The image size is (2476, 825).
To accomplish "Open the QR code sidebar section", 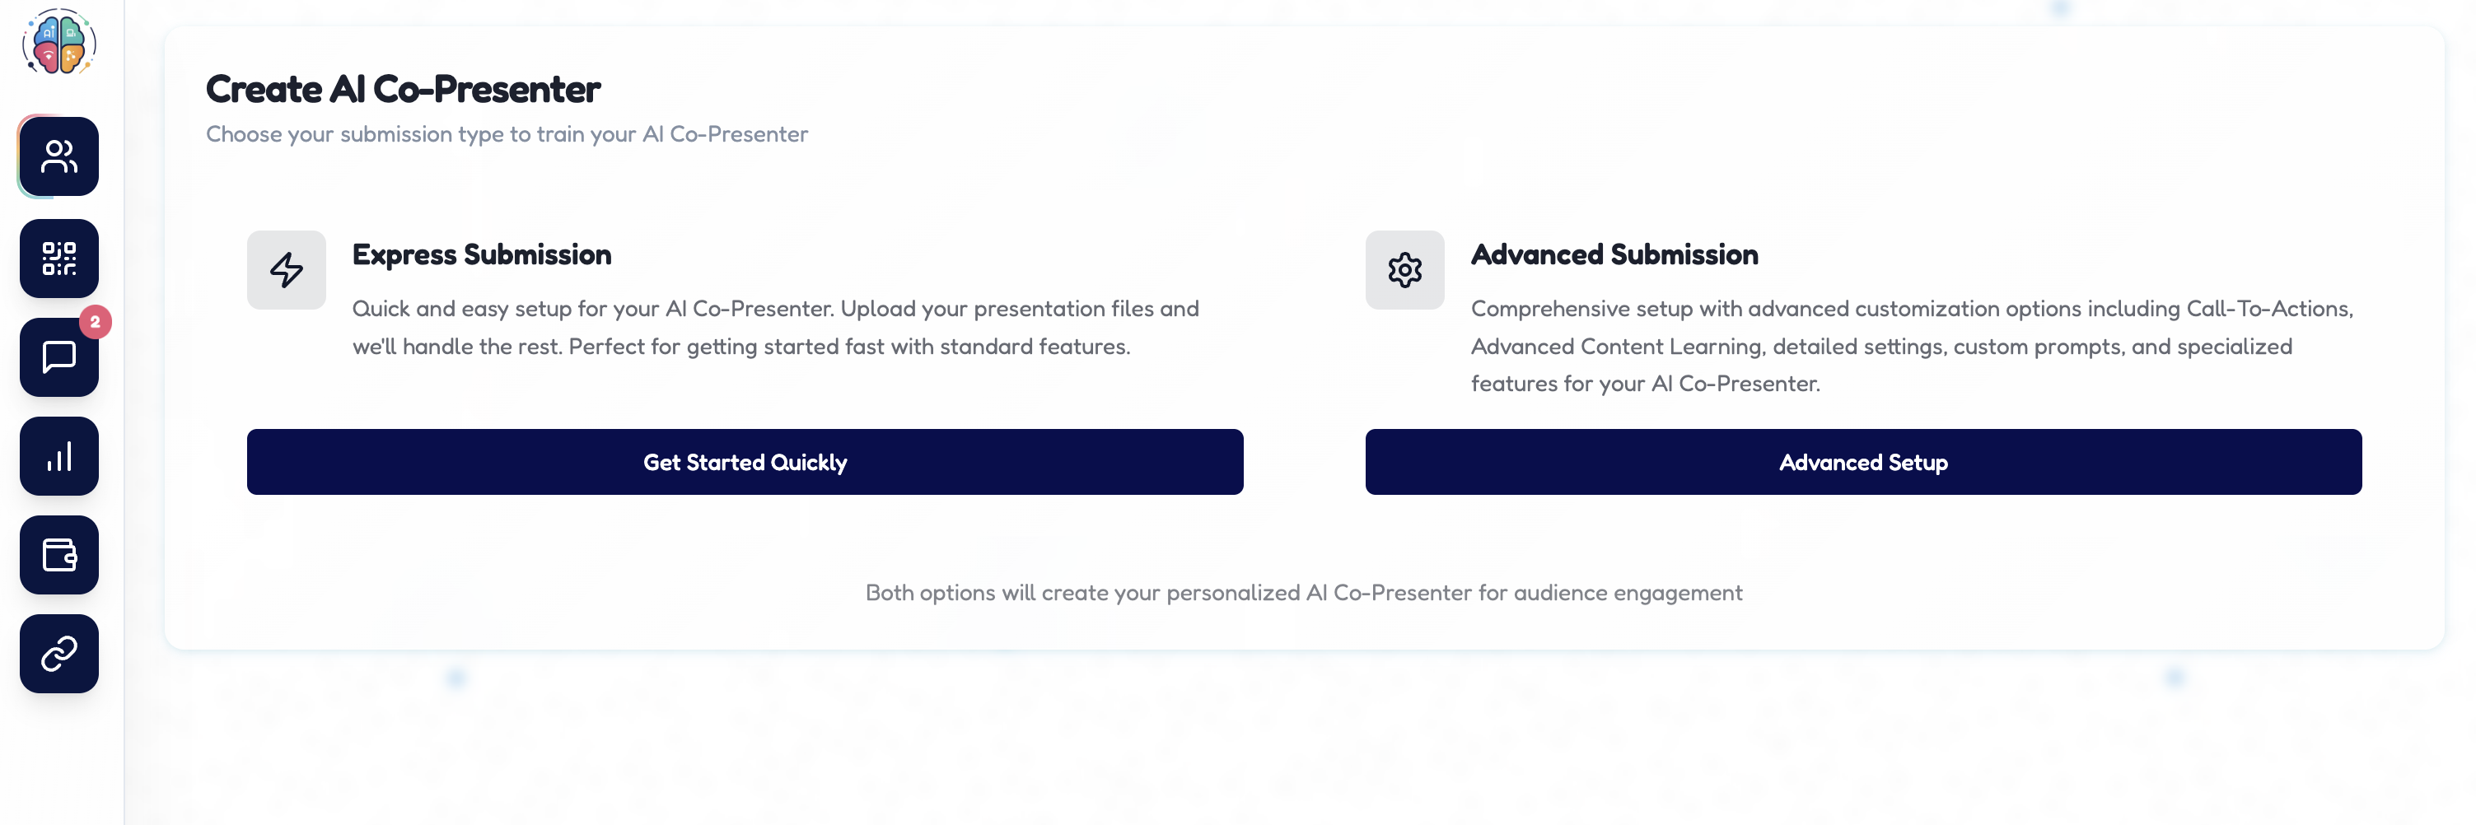I will [58, 259].
